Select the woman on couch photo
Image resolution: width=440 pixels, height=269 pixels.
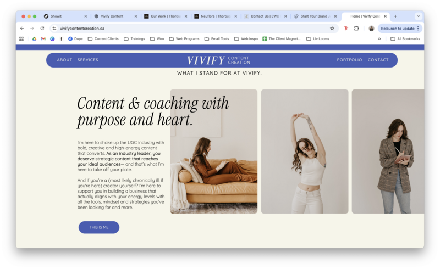click(x=213, y=152)
